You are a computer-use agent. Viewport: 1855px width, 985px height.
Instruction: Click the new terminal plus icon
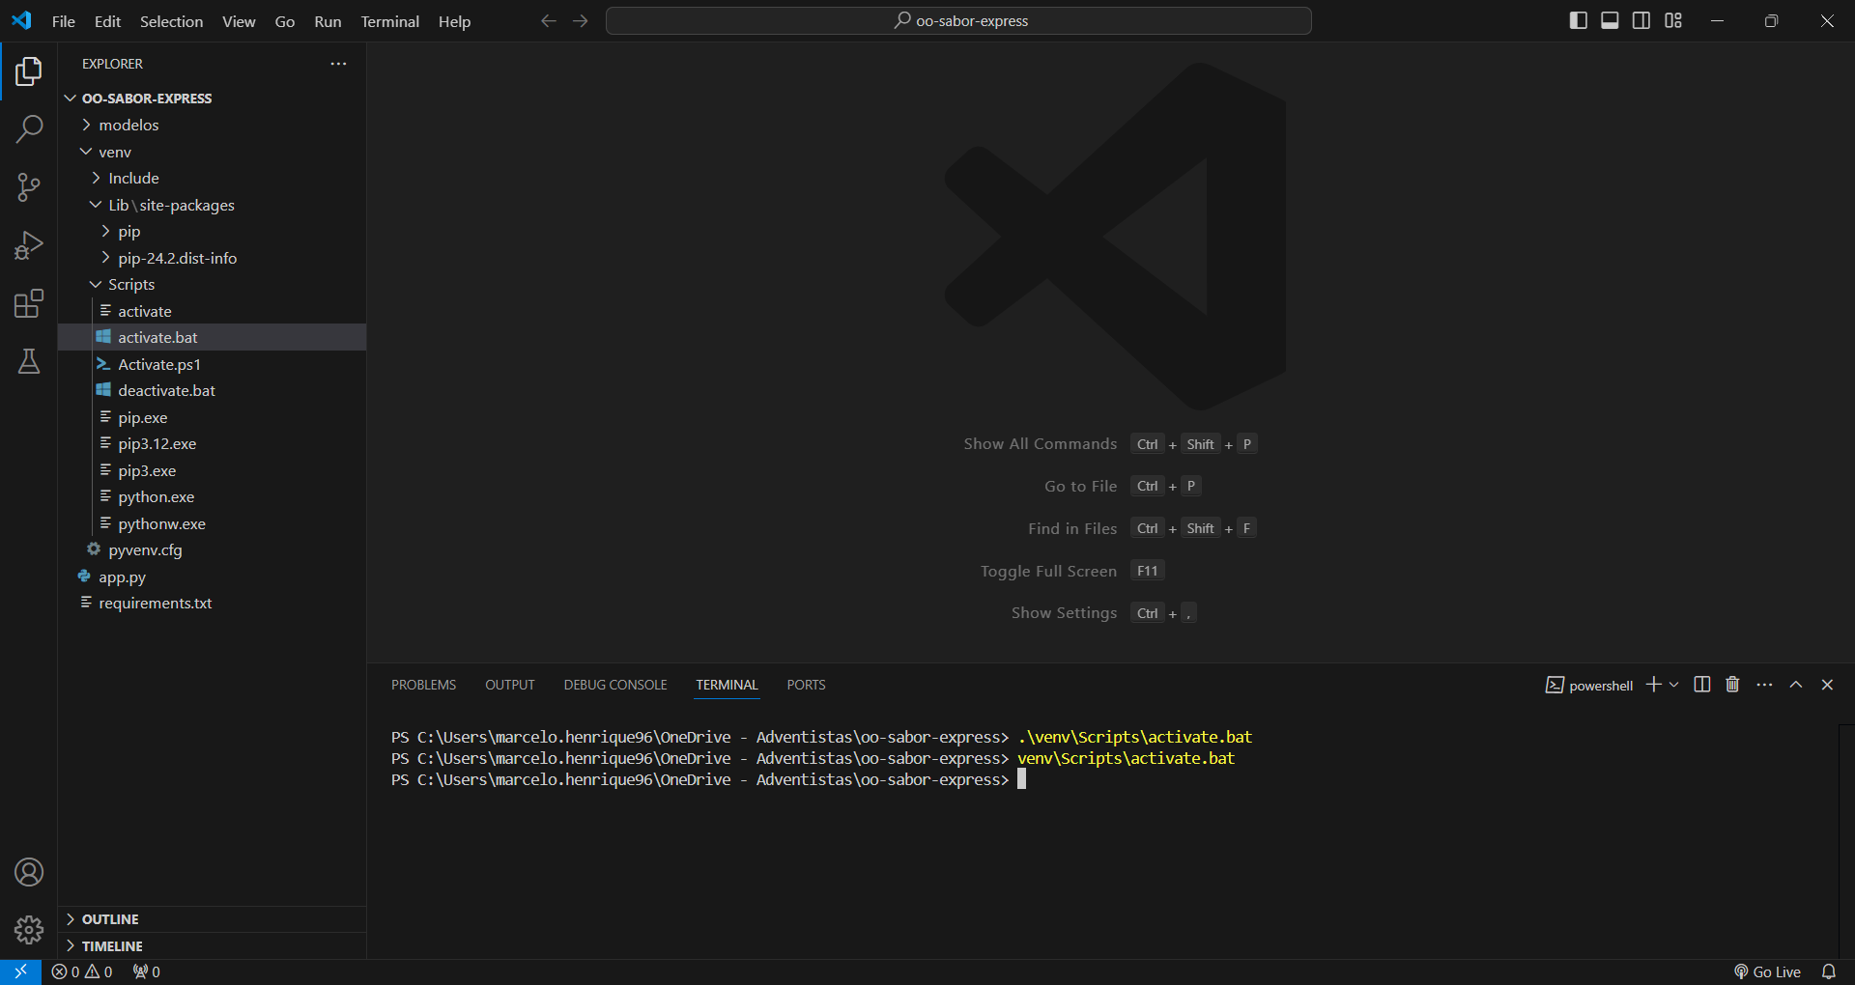1654,685
